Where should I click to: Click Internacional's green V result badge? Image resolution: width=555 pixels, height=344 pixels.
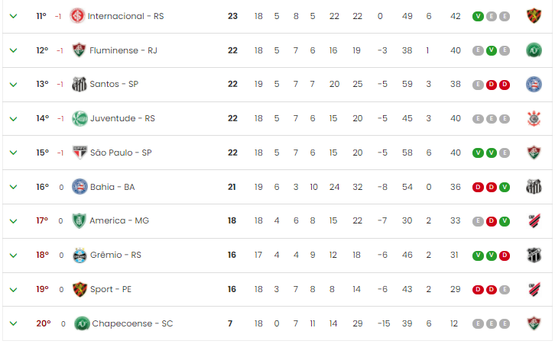pyautogui.click(x=478, y=16)
